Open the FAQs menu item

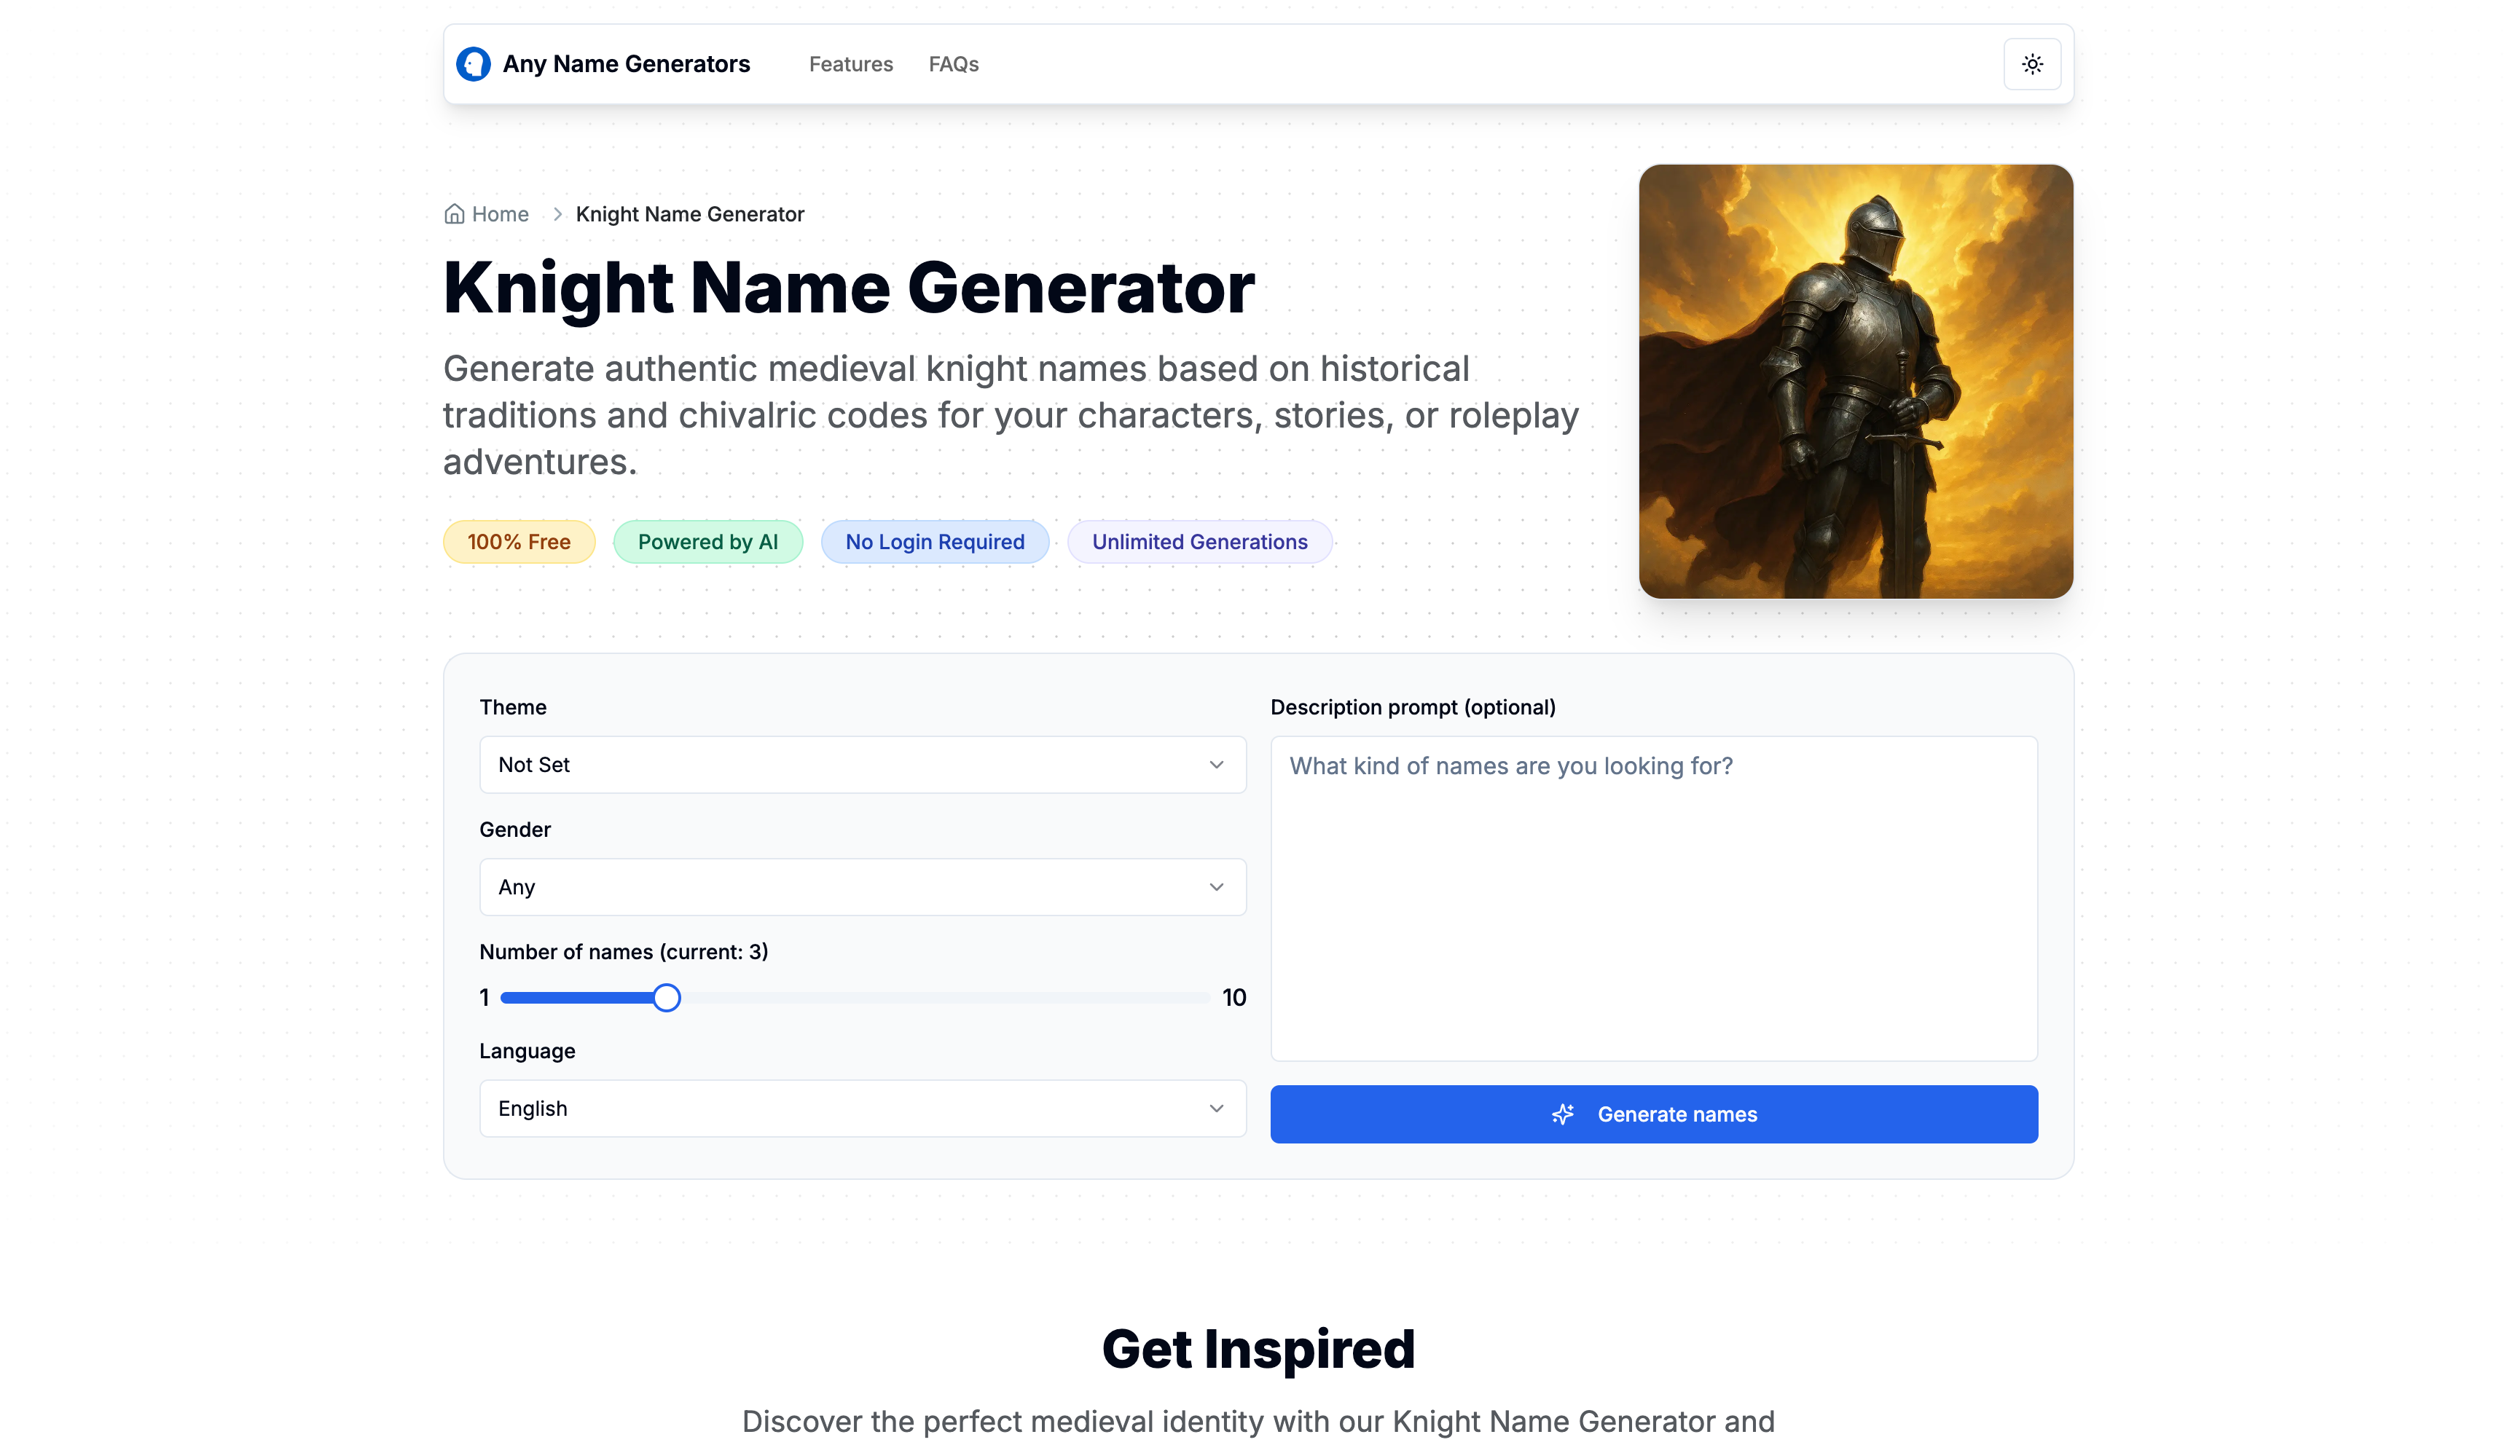953,63
